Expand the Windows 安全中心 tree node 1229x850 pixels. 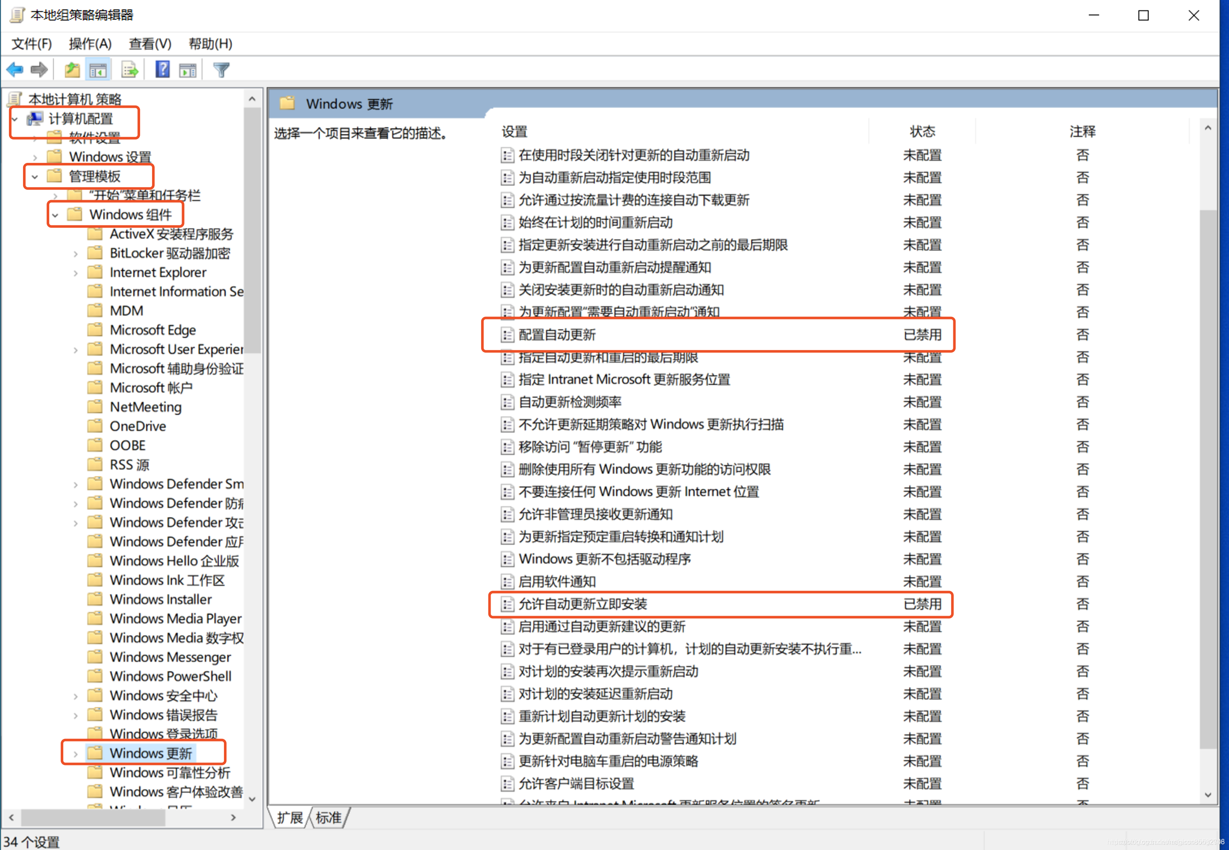tap(76, 697)
